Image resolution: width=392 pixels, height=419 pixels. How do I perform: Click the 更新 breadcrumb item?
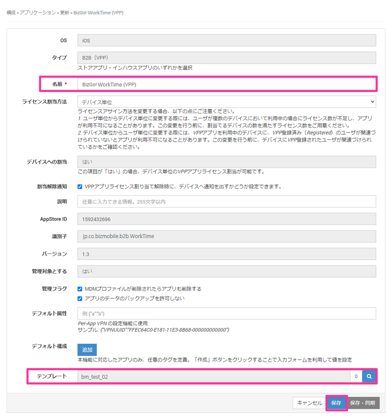pyautogui.click(x=64, y=13)
